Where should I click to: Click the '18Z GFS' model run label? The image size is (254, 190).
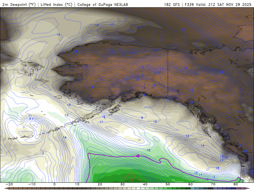172,4
